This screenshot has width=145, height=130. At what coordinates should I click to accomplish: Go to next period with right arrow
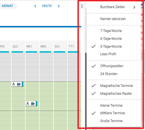tap(59, 6)
